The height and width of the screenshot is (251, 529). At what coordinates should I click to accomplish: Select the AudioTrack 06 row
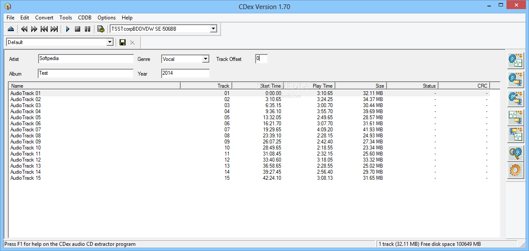(249, 124)
